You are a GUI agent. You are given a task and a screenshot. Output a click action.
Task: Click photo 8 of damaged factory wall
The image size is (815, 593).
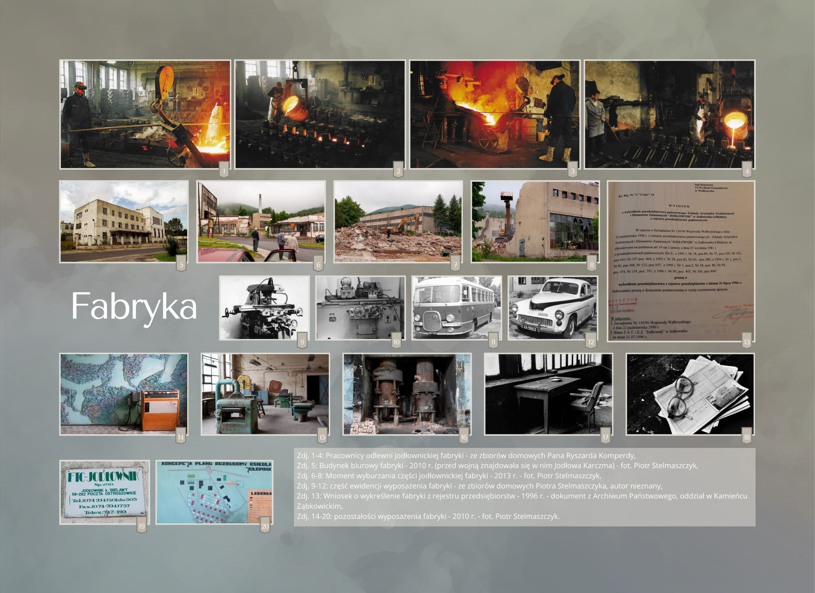click(x=535, y=221)
